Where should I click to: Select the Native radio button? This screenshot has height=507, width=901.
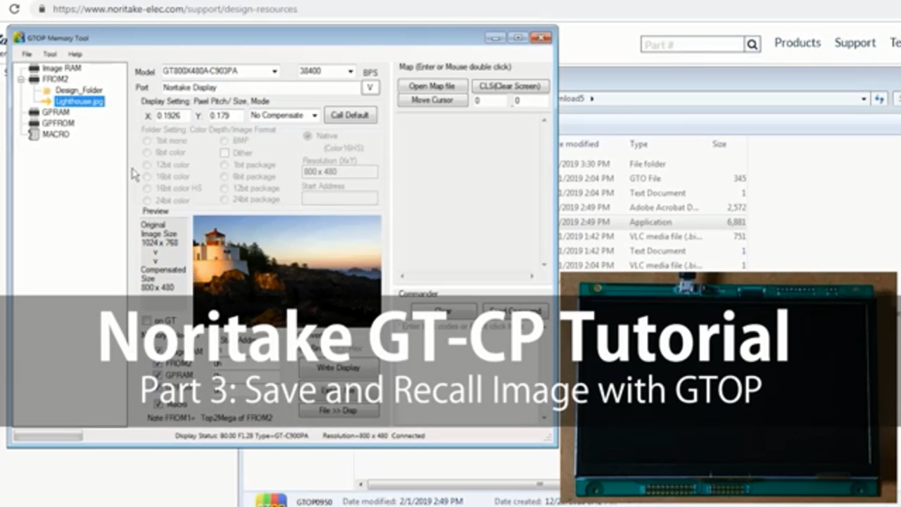308,135
